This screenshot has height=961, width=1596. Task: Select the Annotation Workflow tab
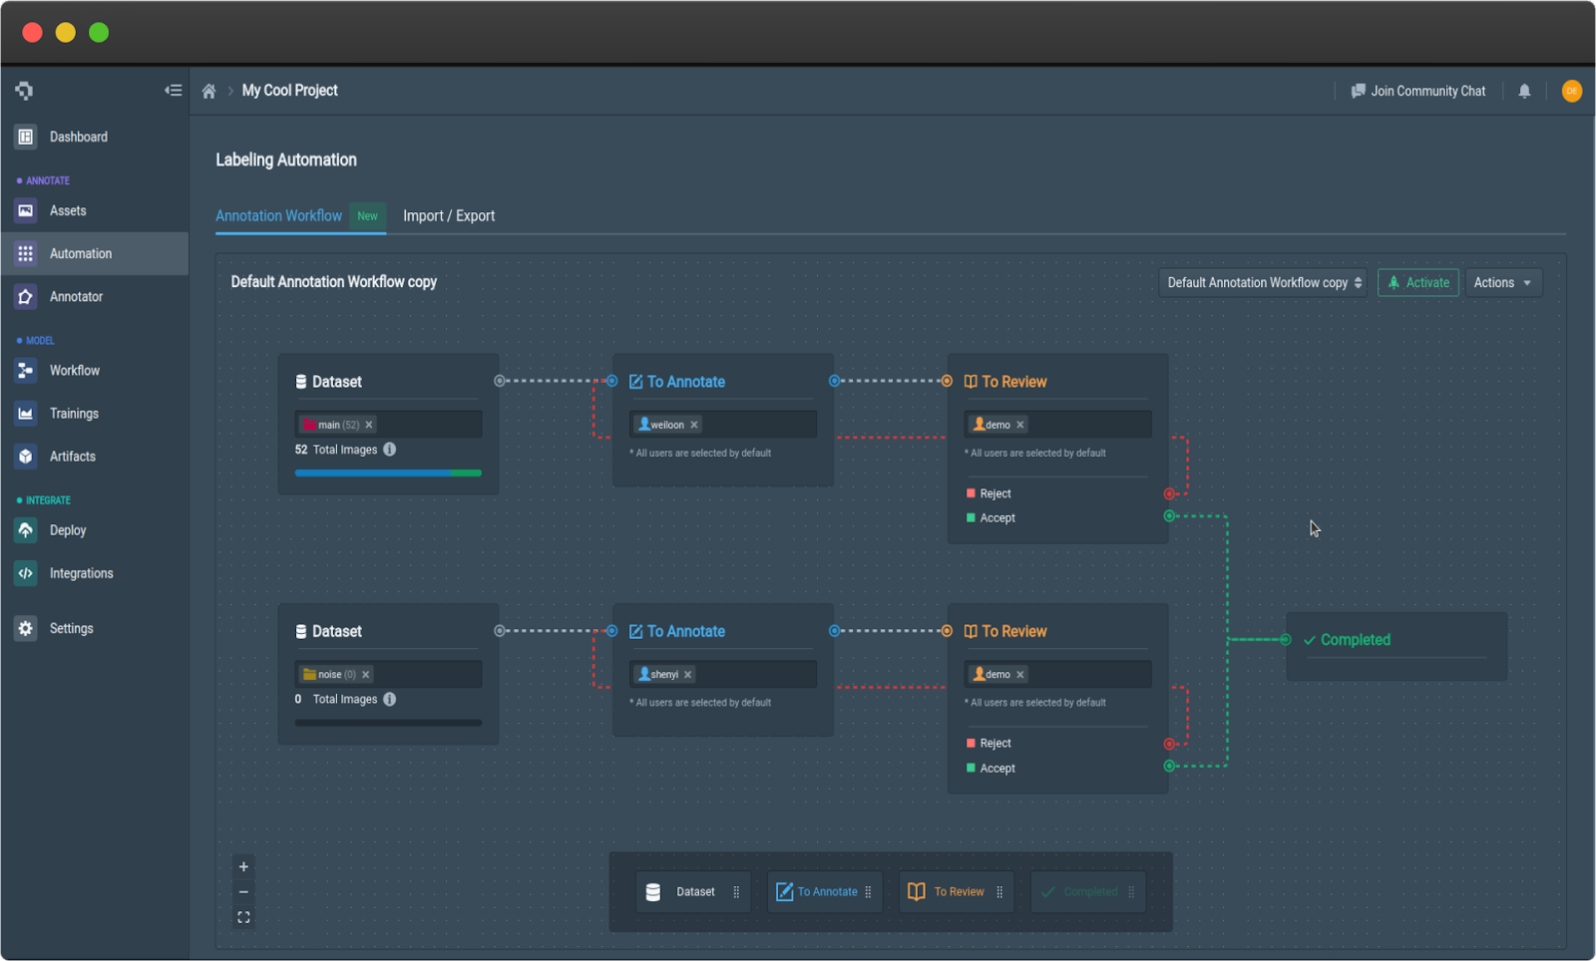(x=278, y=215)
